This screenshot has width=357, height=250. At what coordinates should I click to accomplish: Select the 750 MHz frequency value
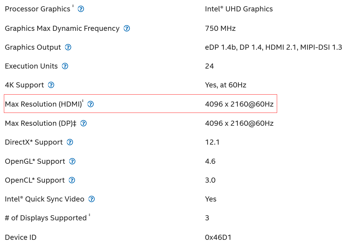click(220, 28)
